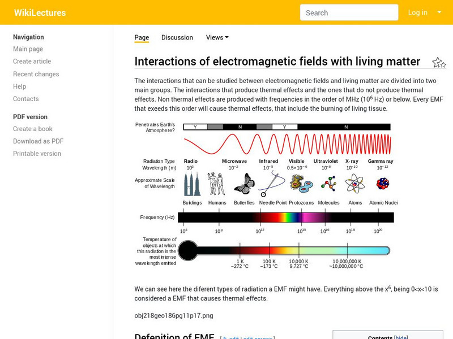The height and width of the screenshot is (339, 453).
Task: Click the Log in link
Action: point(417,12)
